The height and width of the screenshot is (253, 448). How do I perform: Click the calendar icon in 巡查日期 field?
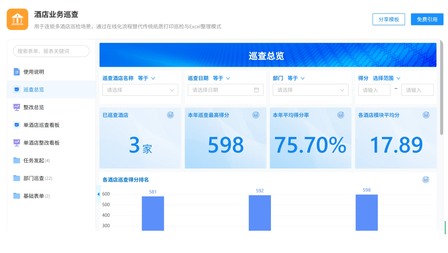pyautogui.click(x=256, y=90)
